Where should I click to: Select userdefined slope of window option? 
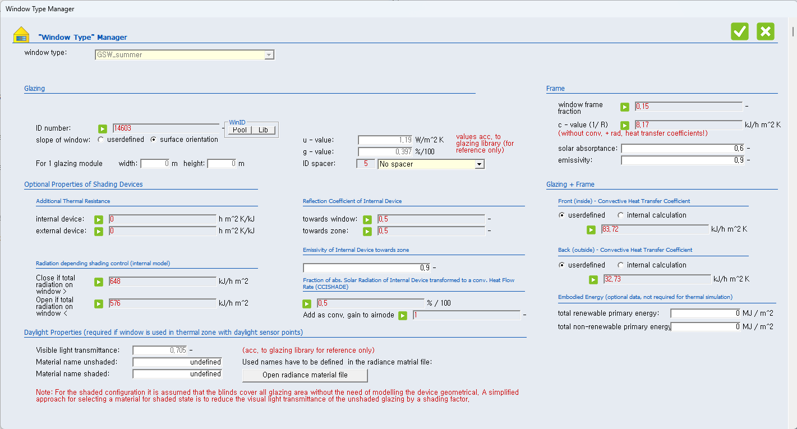tap(101, 140)
